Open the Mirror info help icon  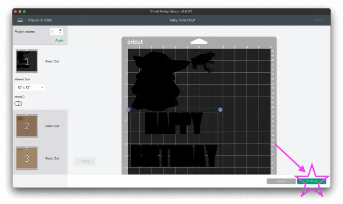pyautogui.click(x=23, y=97)
